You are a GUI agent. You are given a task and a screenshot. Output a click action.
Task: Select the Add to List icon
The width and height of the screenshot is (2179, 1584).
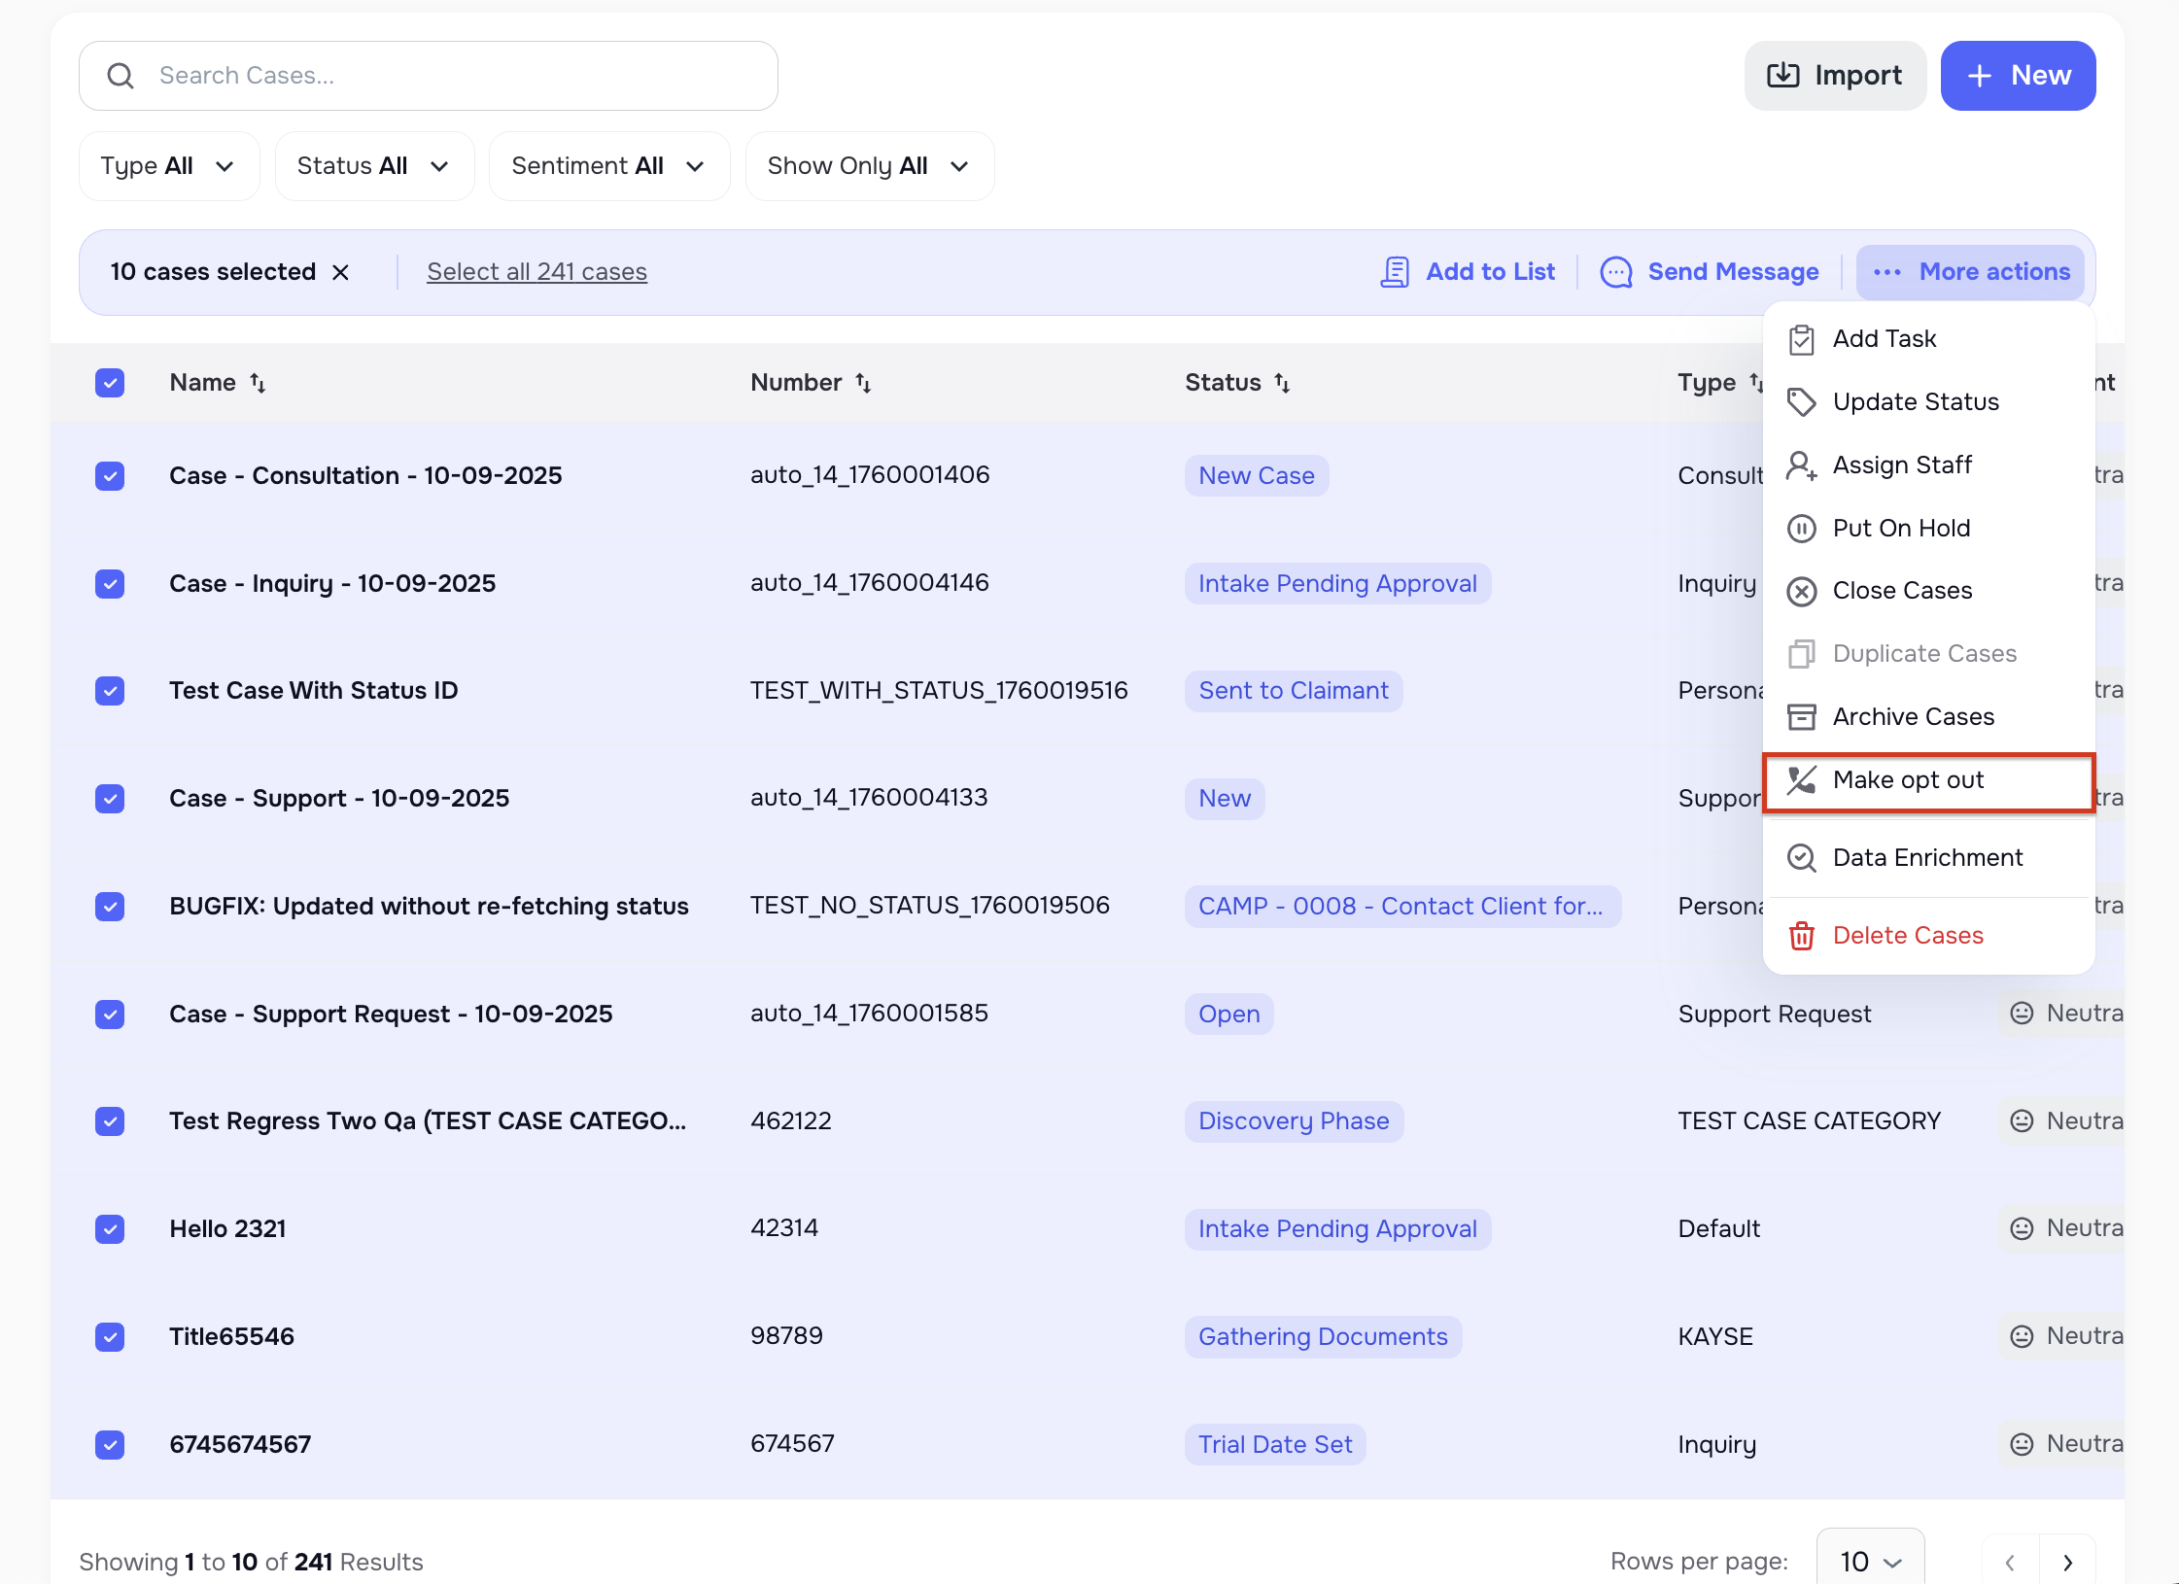coord(1395,272)
